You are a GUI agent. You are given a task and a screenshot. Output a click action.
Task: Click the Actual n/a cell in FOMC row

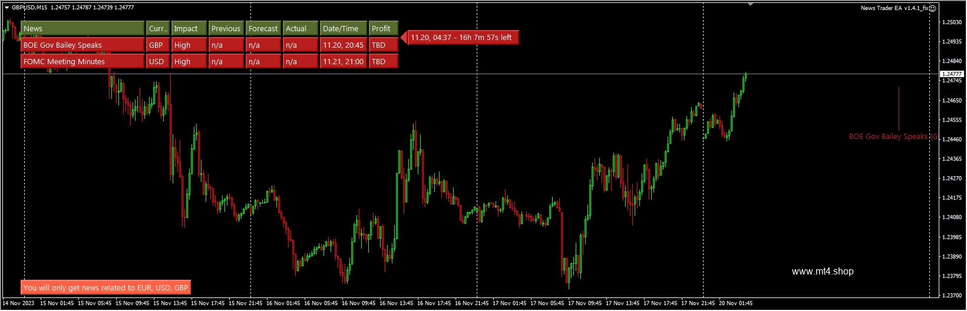coord(300,61)
